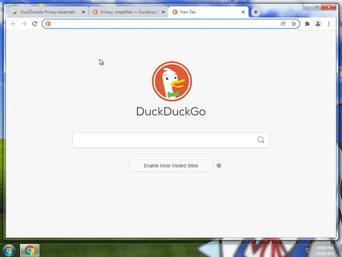The height and width of the screenshot is (257, 342).
Task: Click the info icon beside Most Visited
Action: (219, 166)
